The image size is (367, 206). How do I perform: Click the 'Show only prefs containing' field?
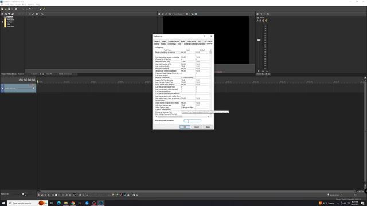193,121
